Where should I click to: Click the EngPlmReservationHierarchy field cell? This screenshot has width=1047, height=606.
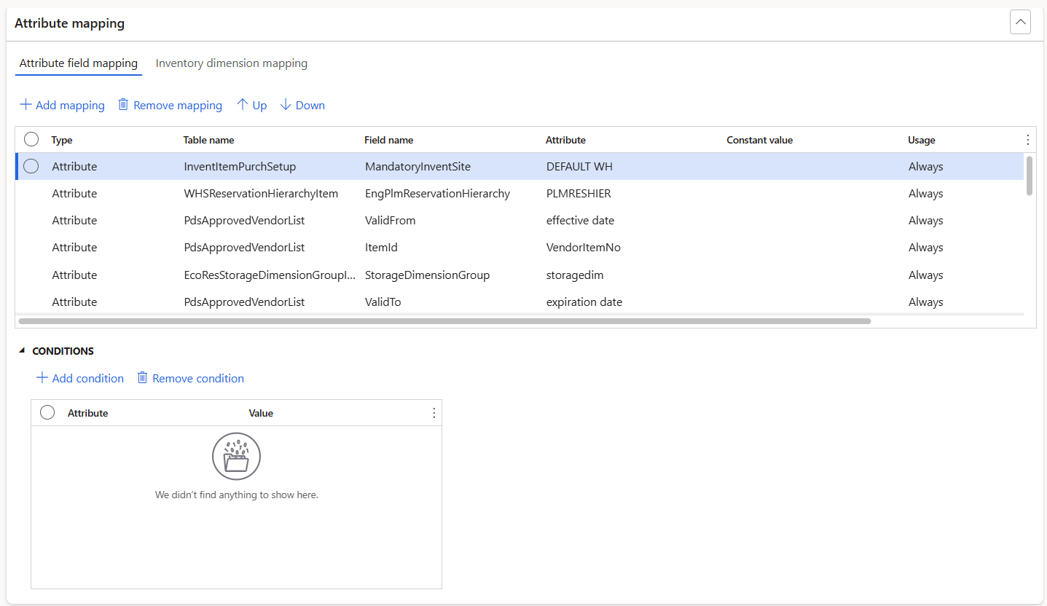pos(437,194)
